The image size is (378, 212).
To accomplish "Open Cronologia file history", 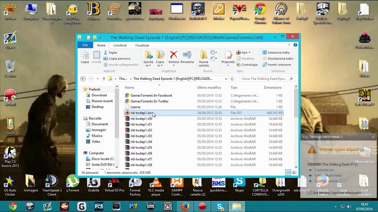I will [247, 65].
